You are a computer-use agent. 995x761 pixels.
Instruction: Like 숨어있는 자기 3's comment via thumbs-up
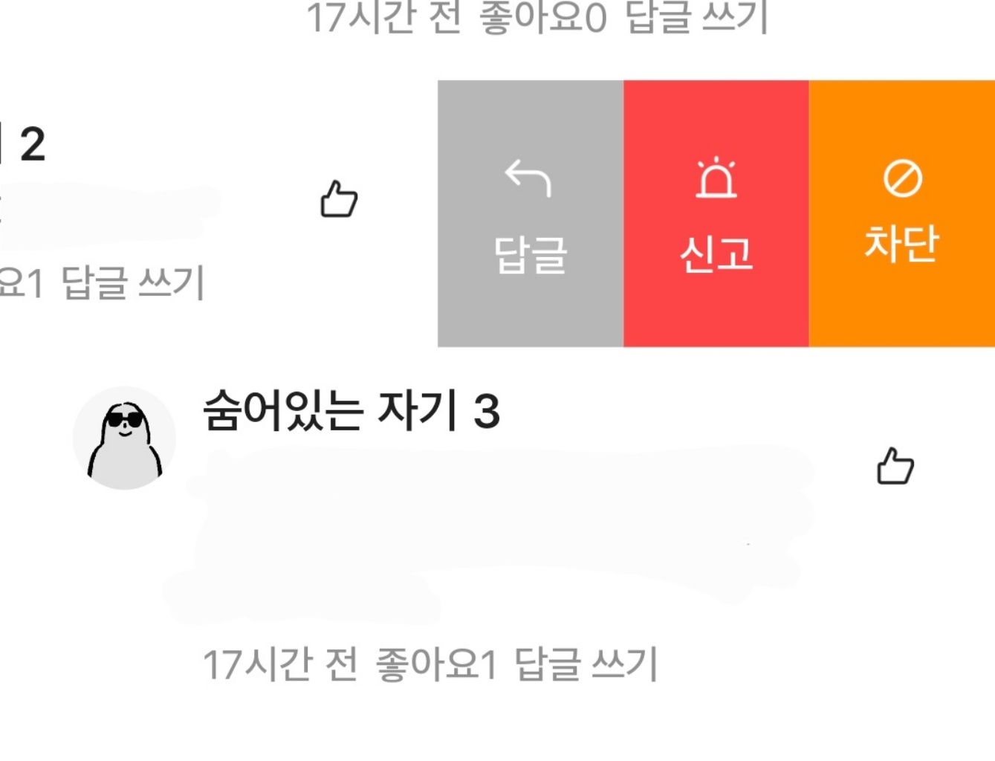click(895, 466)
